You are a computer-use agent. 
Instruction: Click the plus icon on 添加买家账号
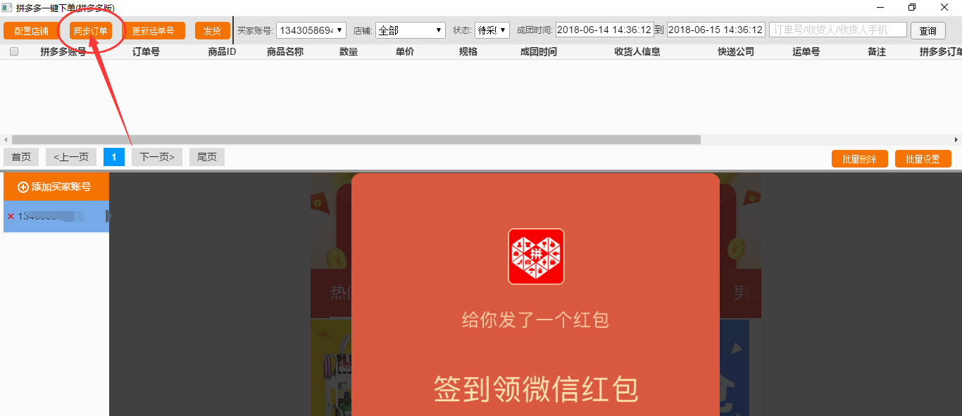point(23,187)
